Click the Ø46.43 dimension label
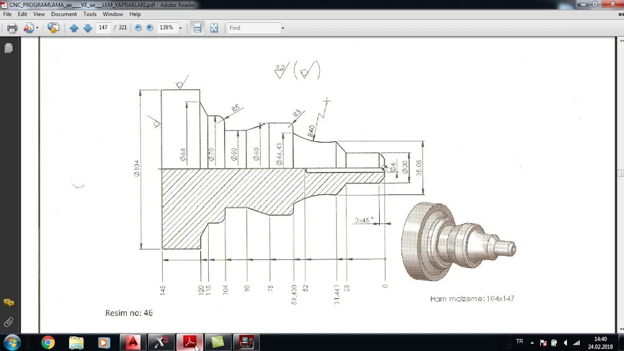 (279, 154)
